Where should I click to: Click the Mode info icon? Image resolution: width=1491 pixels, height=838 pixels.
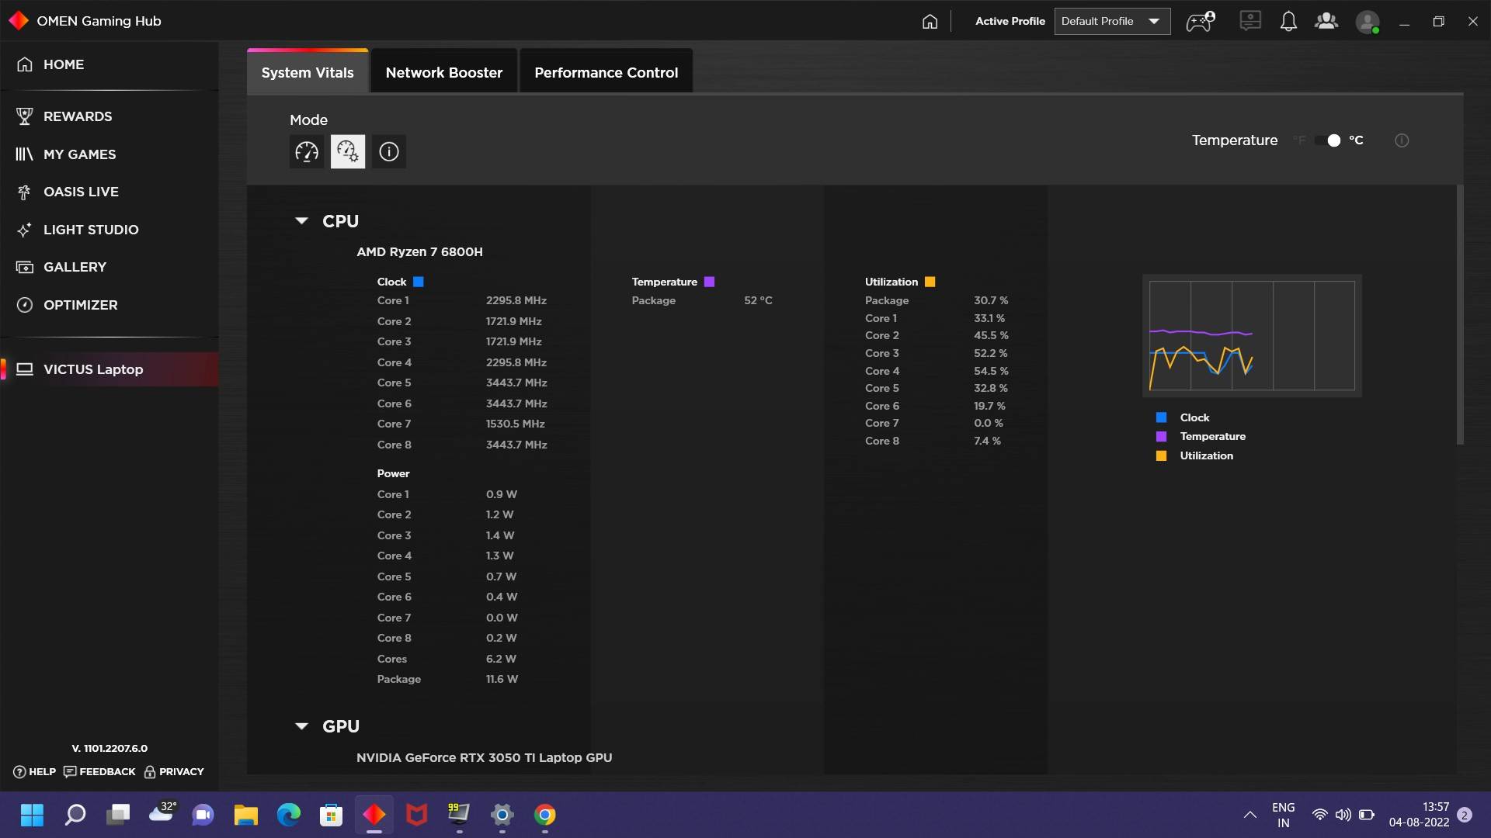tap(388, 151)
